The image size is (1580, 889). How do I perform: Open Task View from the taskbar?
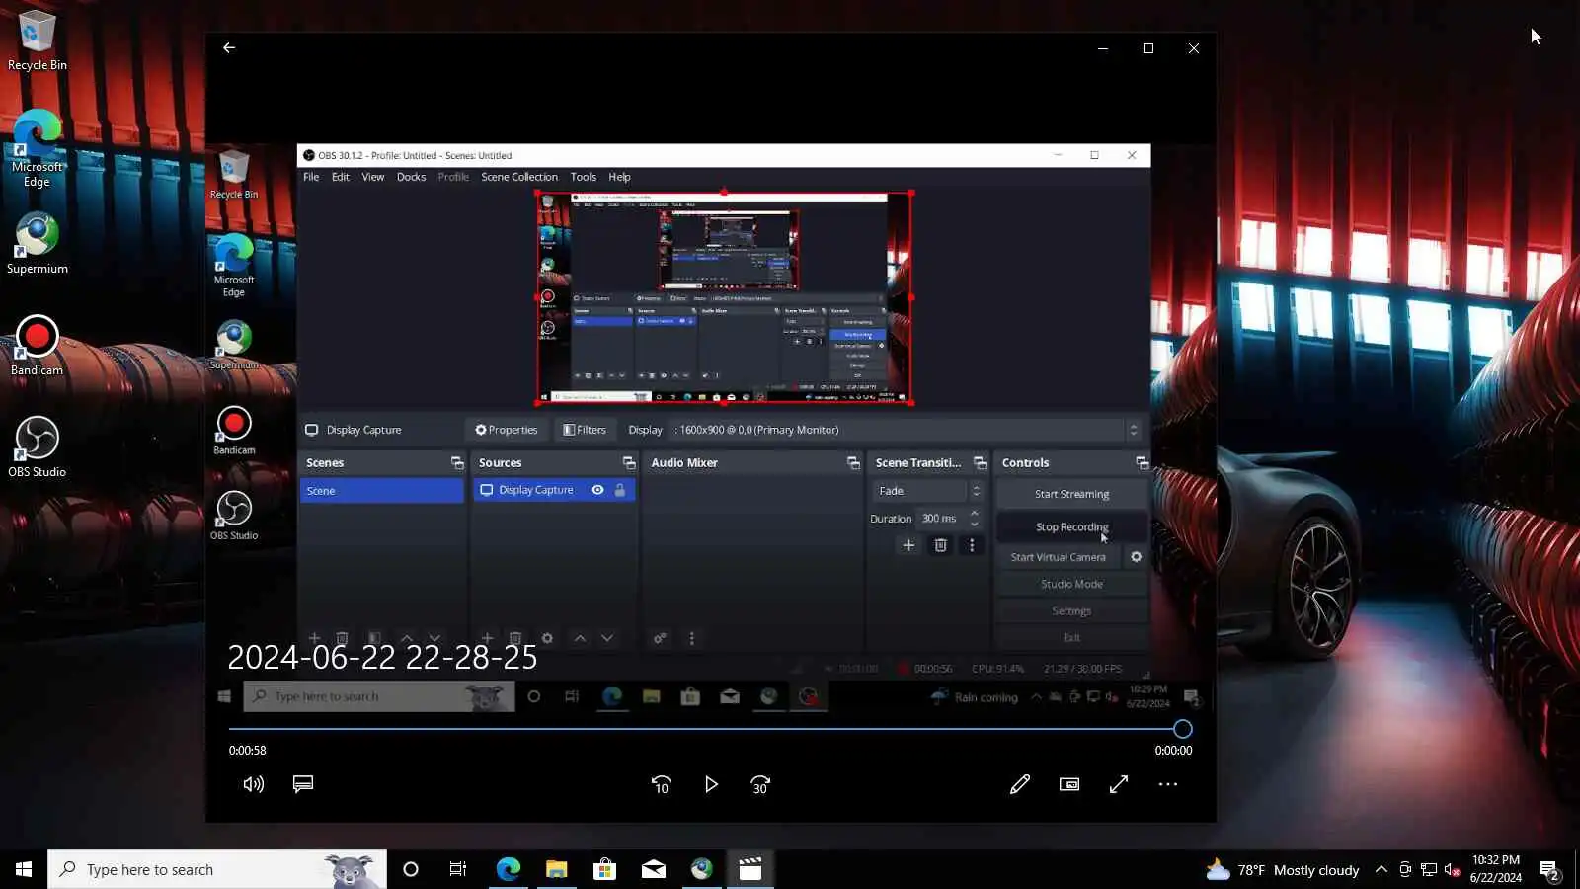point(458,869)
